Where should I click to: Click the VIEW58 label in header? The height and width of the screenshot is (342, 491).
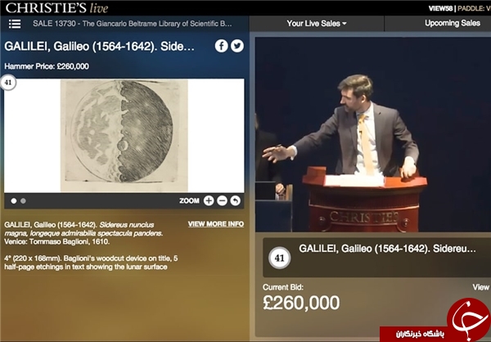(440, 8)
